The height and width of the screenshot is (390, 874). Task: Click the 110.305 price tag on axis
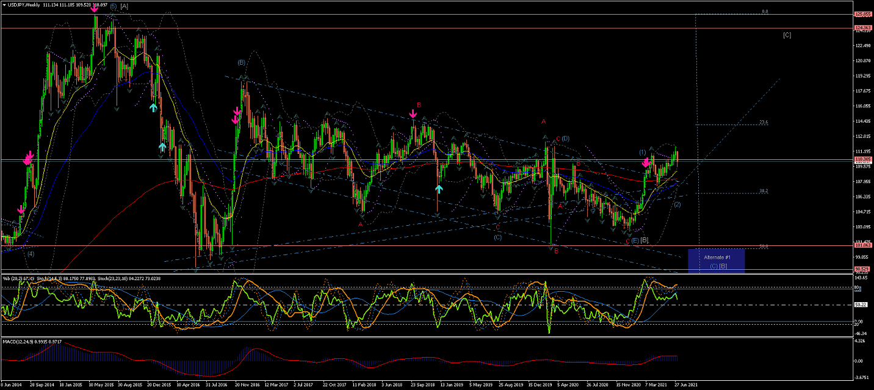(x=862, y=160)
